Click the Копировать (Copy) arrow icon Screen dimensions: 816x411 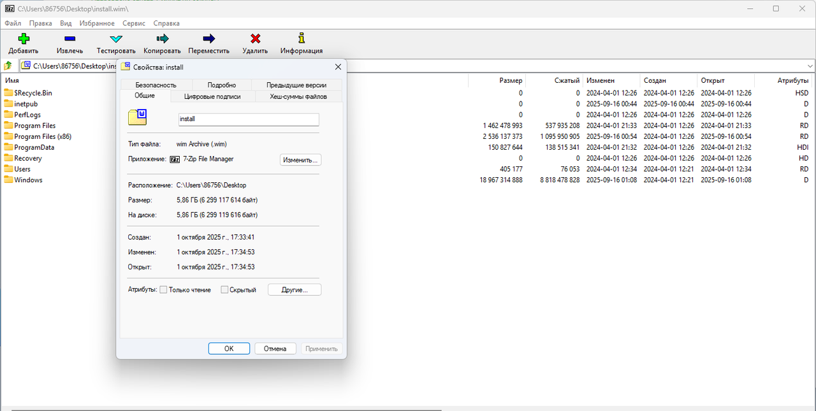pyautogui.click(x=162, y=39)
